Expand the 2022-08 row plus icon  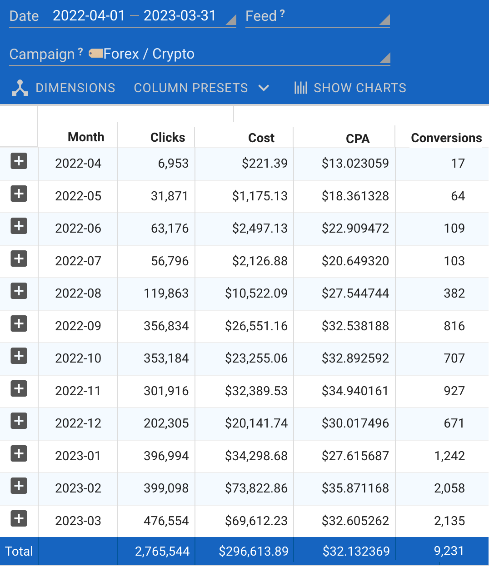tap(19, 291)
